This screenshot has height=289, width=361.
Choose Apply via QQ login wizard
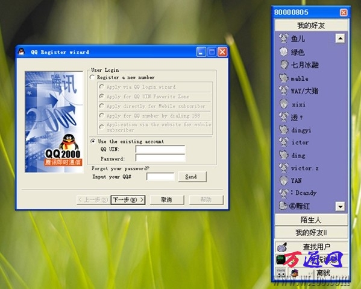click(137, 87)
